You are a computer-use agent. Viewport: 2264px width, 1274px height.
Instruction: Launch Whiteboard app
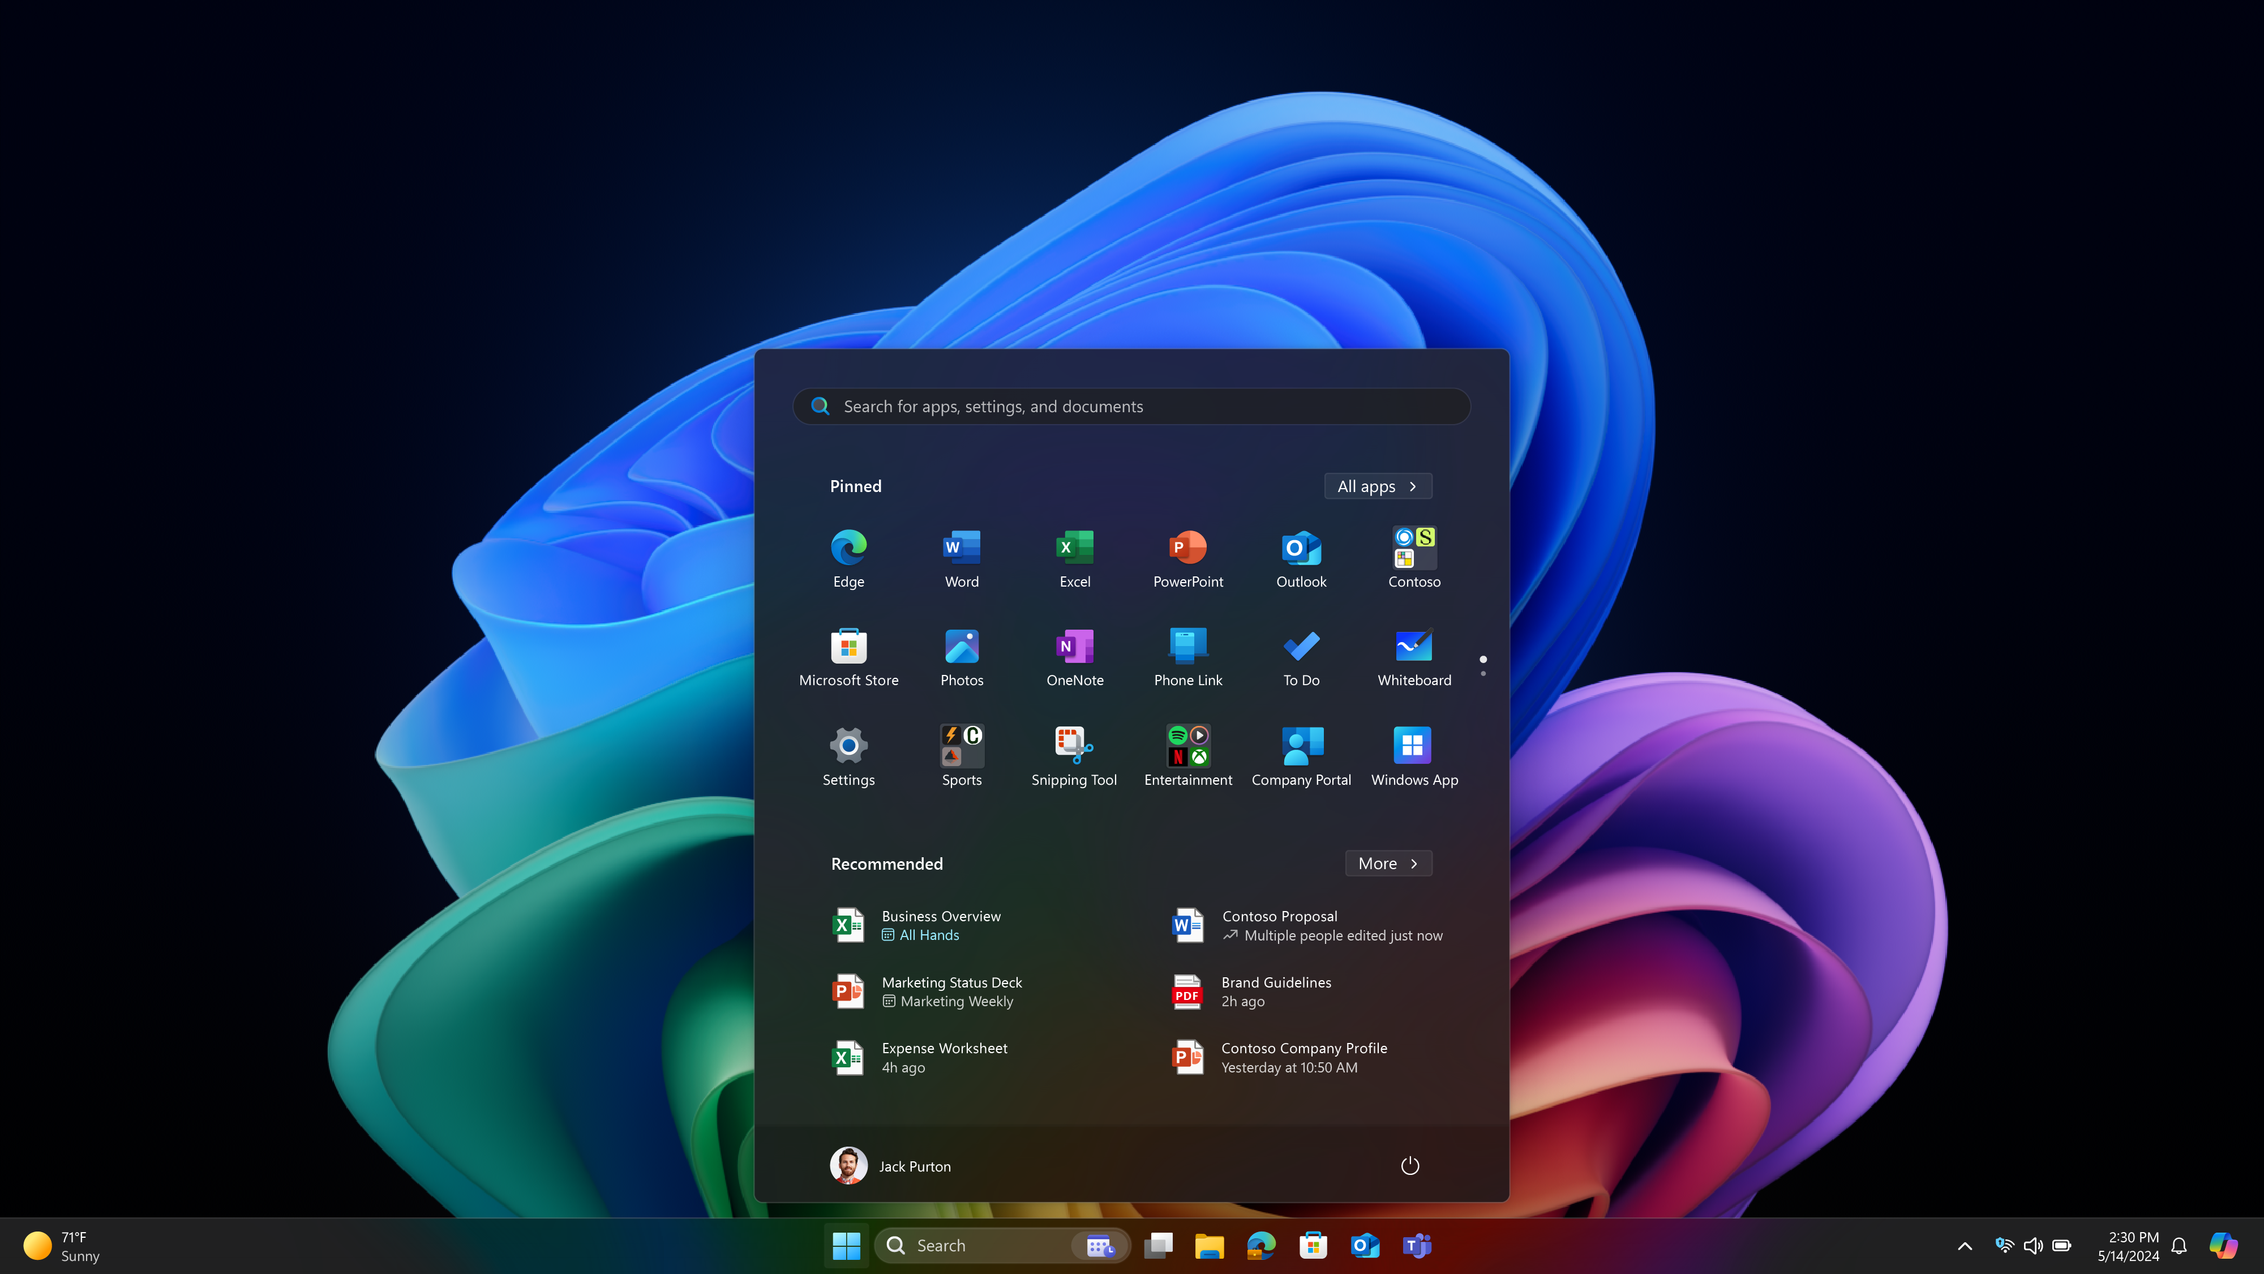click(1414, 657)
